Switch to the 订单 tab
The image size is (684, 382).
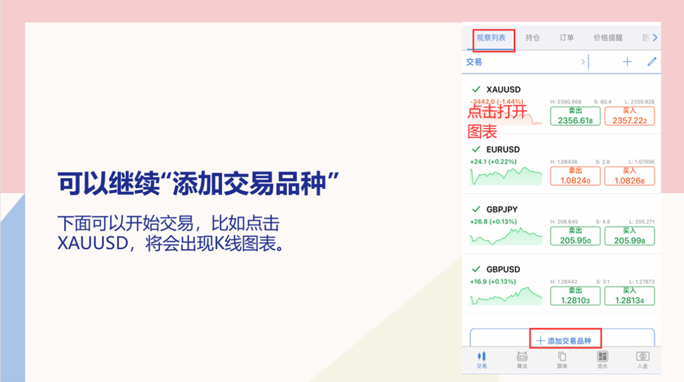coord(566,38)
